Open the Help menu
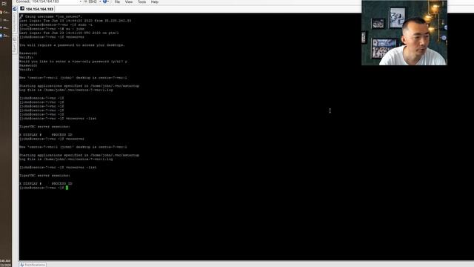The height and width of the screenshot is (267, 474). (x=155, y=1)
